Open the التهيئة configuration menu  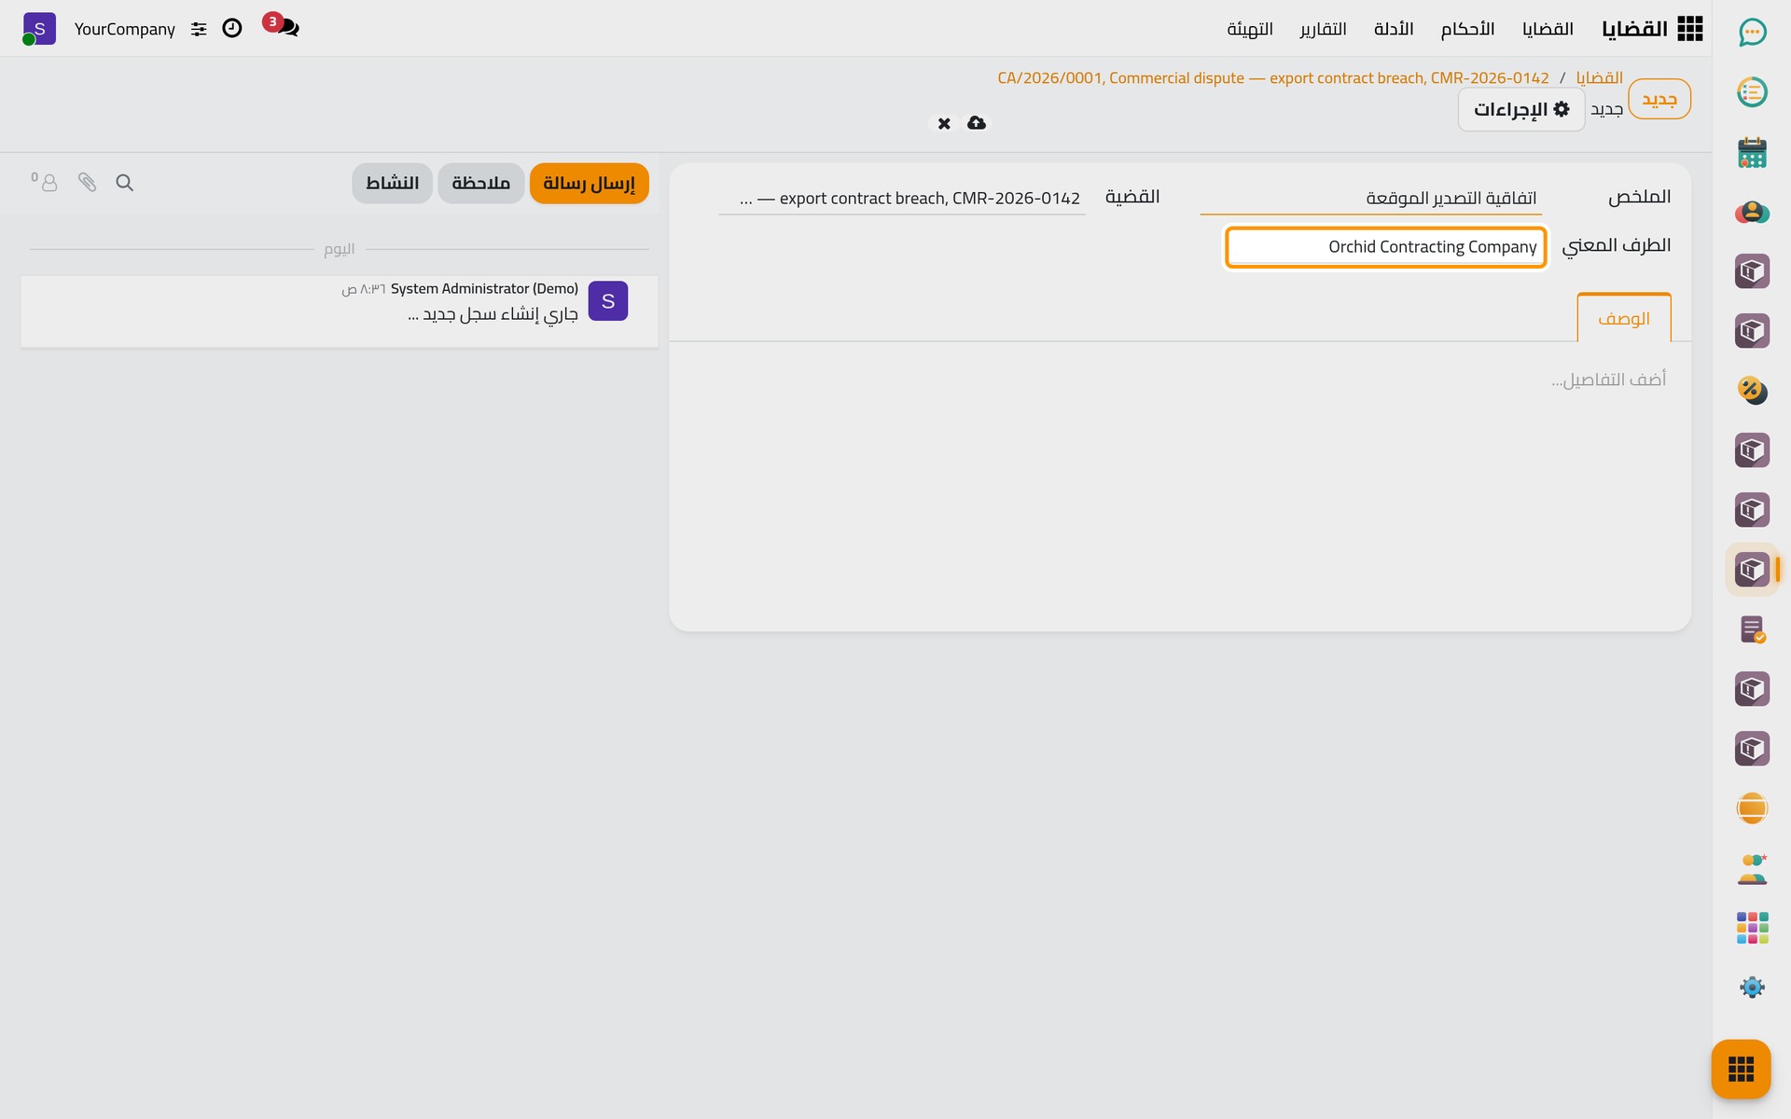(1250, 29)
